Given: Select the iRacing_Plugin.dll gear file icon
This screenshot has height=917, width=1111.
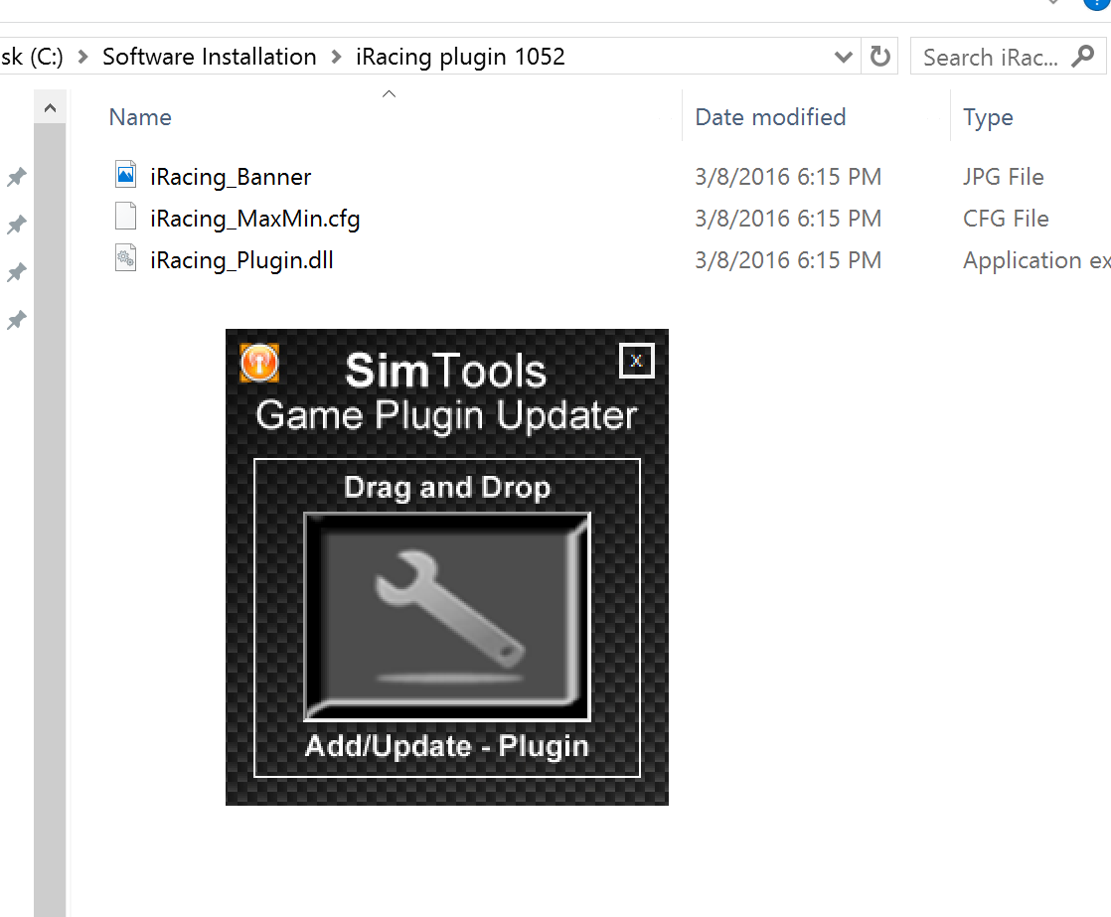Looking at the screenshot, I should click(x=125, y=259).
